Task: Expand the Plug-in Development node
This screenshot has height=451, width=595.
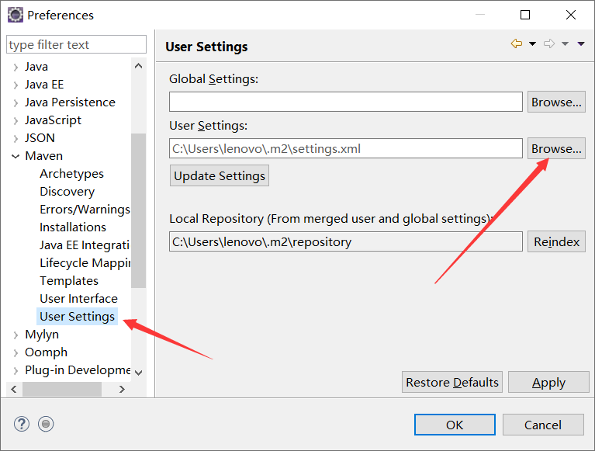Action: [x=16, y=370]
